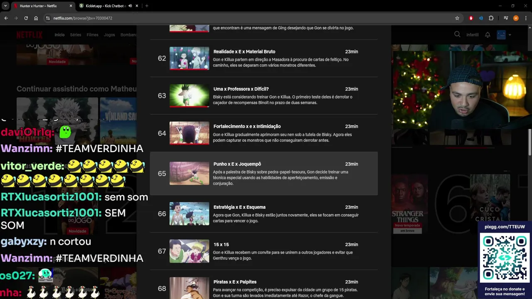
Task: Play episode 64 thumbnail
Action: (x=189, y=133)
